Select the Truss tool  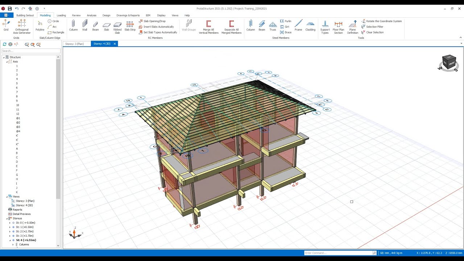click(x=273, y=26)
